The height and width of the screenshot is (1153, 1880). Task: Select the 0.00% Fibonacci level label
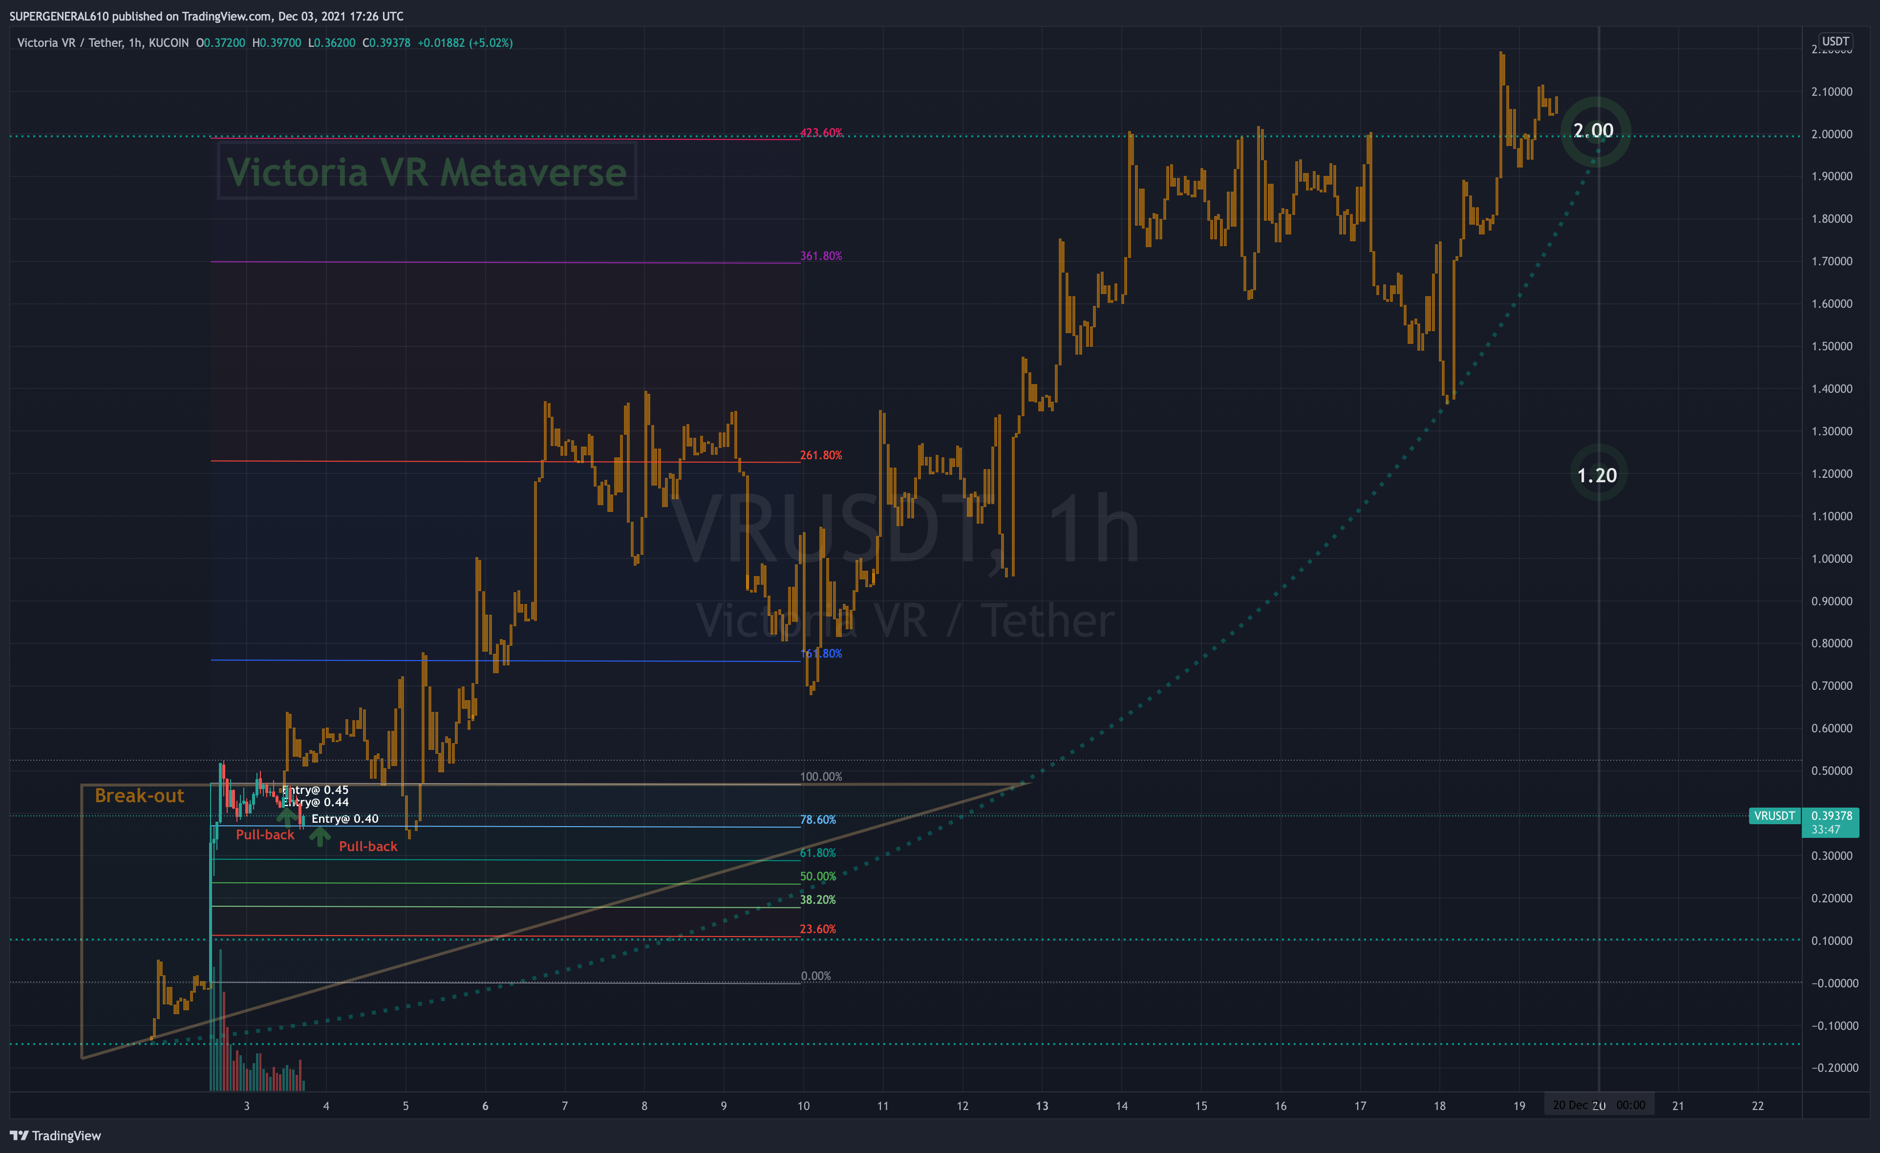(815, 976)
